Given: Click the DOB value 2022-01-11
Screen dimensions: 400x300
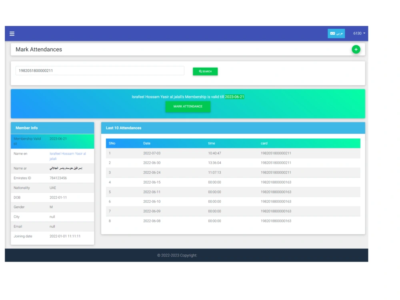Looking at the screenshot, I should coord(58,198).
